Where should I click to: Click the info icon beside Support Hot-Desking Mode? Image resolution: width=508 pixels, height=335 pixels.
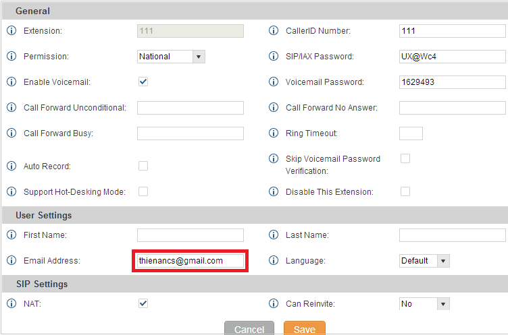(11, 191)
